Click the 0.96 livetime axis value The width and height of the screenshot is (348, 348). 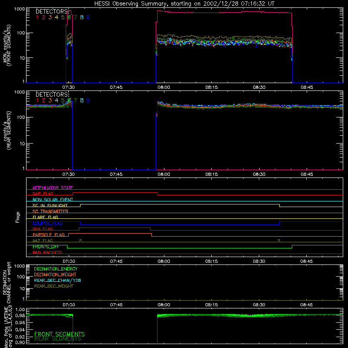click(20, 322)
